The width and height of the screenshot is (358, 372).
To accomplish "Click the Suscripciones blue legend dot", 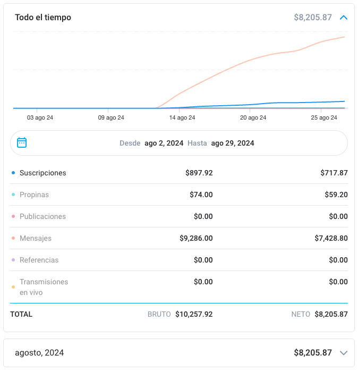I will tap(13, 173).
